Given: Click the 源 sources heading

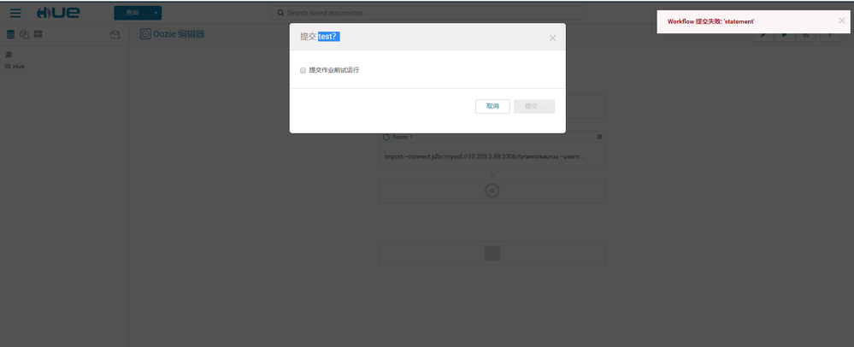Looking at the screenshot, I should pyautogui.click(x=9, y=55).
